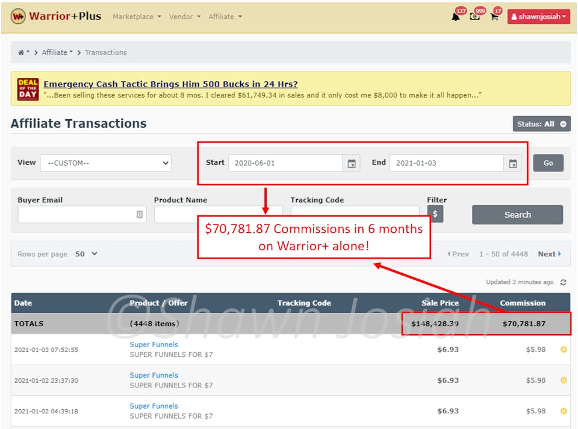Click the Deal of the Day badge
Image resolution: width=578 pixels, height=429 pixels.
[28, 88]
